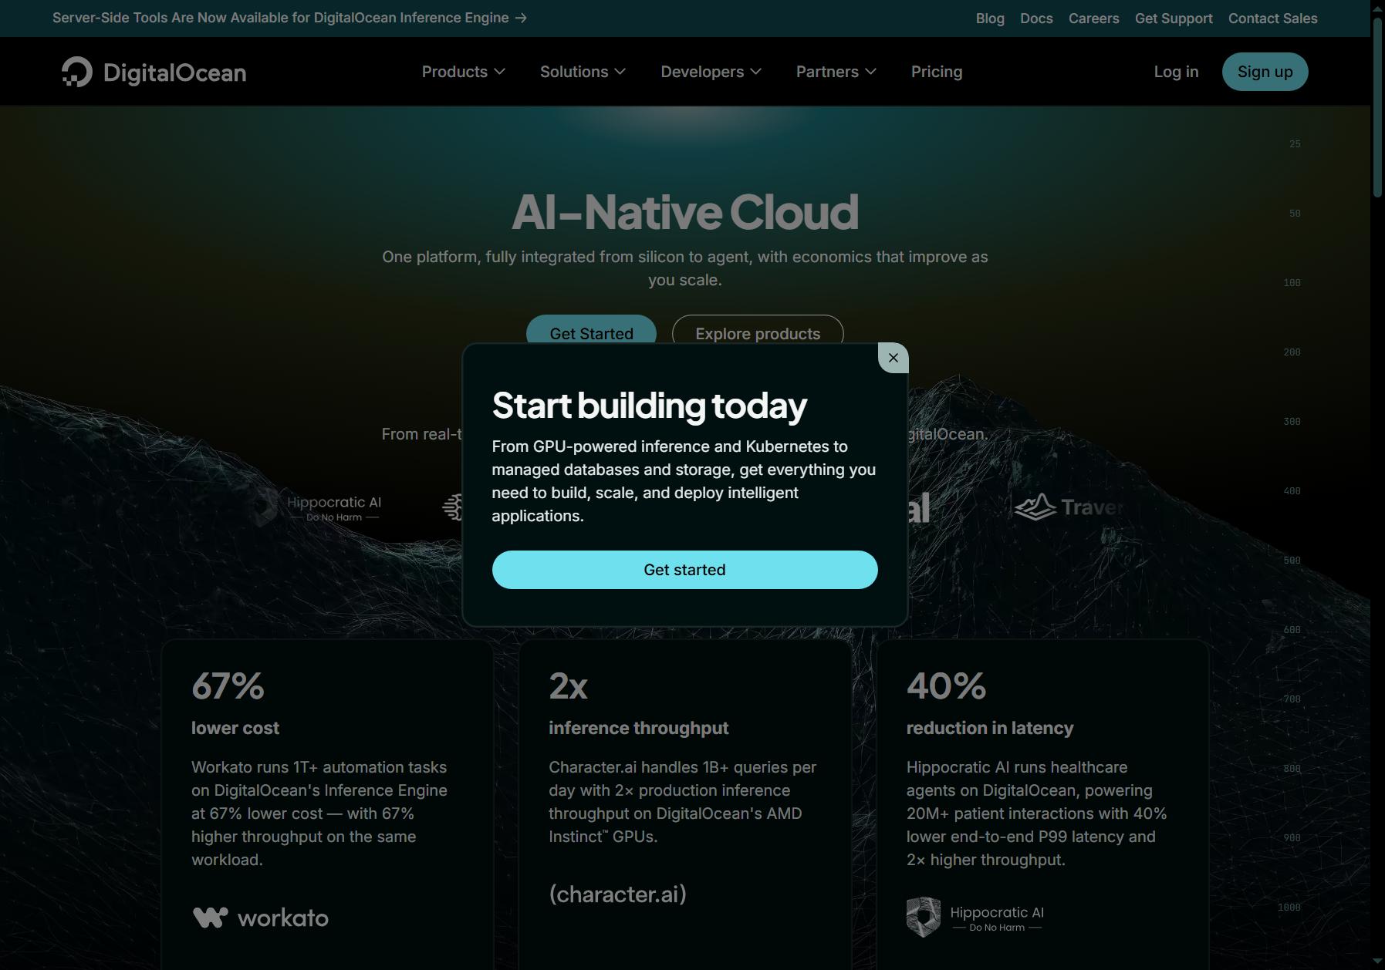Click the character.ai logo in the 2x card
The image size is (1385, 970).
pyautogui.click(x=617, y=894)
